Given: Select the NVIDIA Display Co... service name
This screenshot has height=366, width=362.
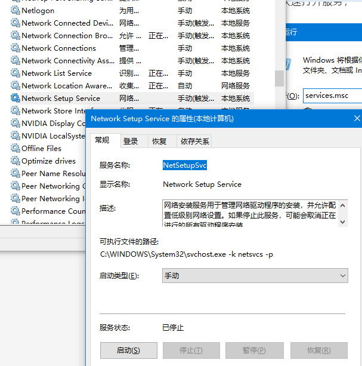Looking at the screenshot, I should pyautogui.click(x=54, y=123).
